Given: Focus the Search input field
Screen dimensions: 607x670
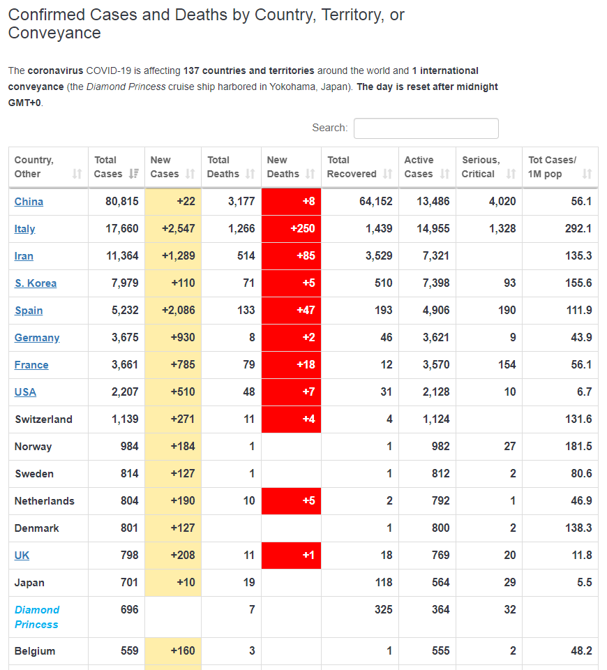Looking at the screenshot, I should 426,128.
